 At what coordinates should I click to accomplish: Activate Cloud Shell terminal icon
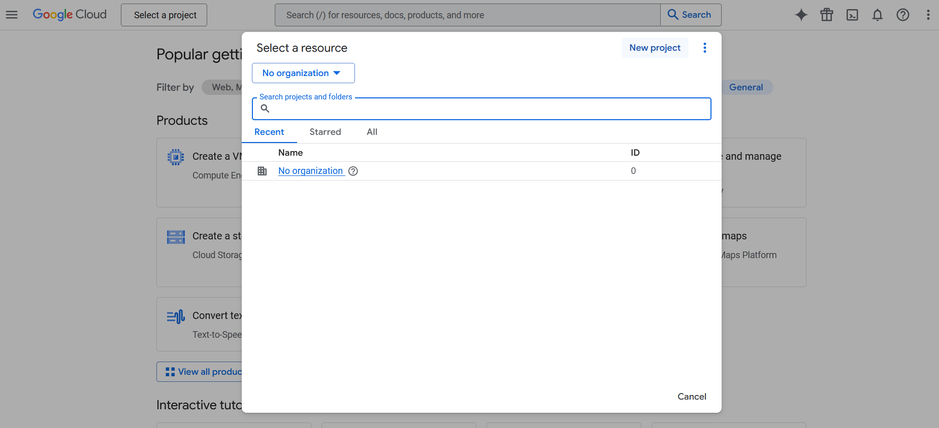click(852, 15)
